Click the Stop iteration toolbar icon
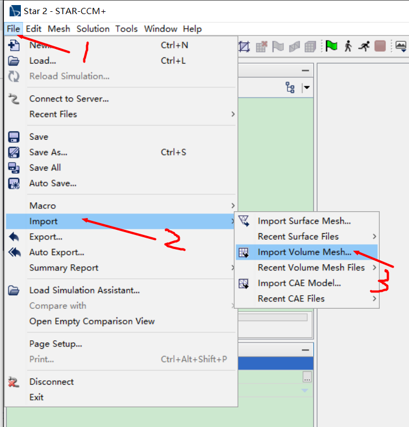Viewport: 409px width, 427px height. pyautogui.click(x=380, y=46)
